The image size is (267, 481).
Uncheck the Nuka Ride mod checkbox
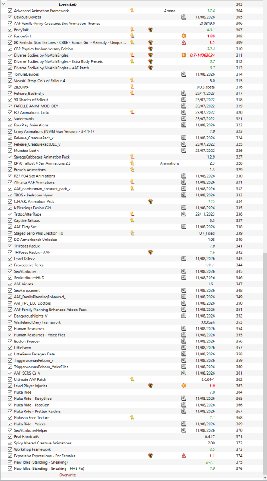(10, 392)
